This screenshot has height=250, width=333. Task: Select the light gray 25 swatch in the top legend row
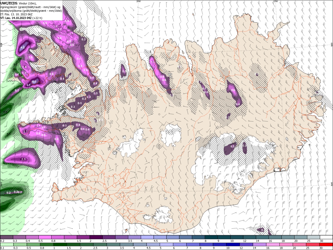313,237
